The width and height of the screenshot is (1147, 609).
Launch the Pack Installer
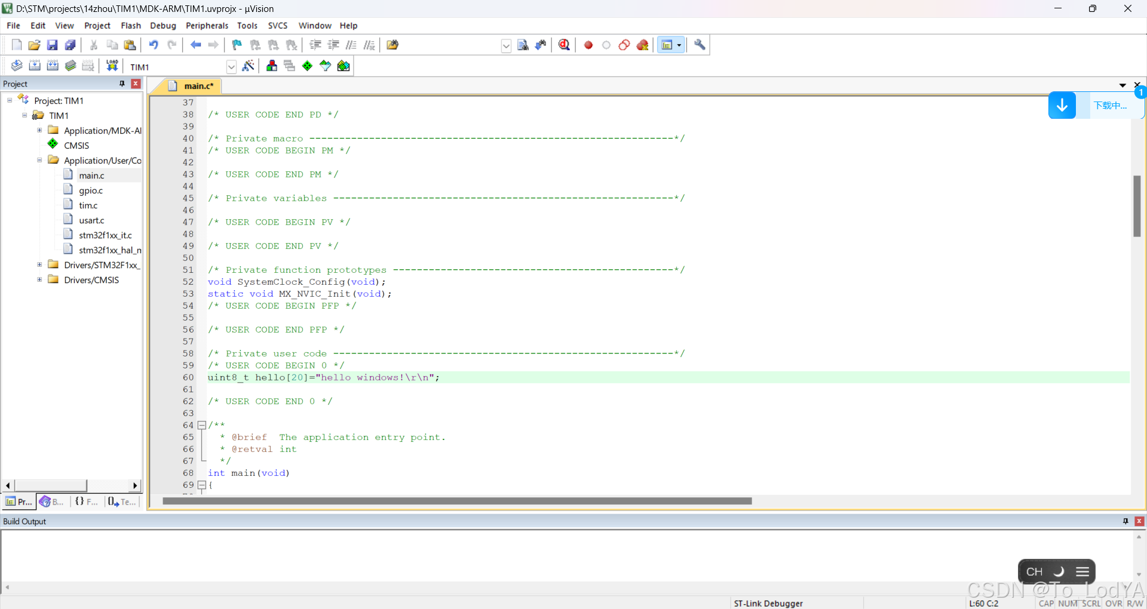(344, 66)
